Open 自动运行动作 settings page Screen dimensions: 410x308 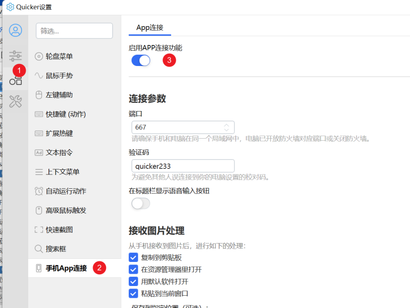(74, 191)
